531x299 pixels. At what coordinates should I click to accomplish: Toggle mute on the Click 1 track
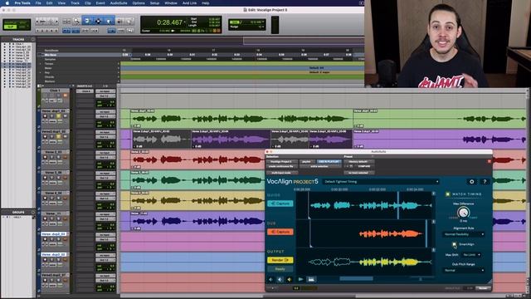click(x=65, y=96)
